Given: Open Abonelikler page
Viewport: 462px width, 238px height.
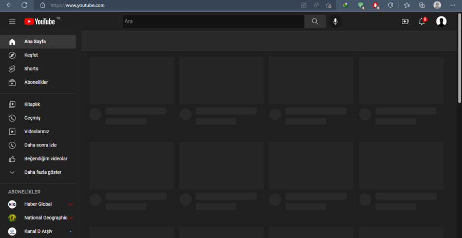Looking at the screenshot, I should 37,82.
